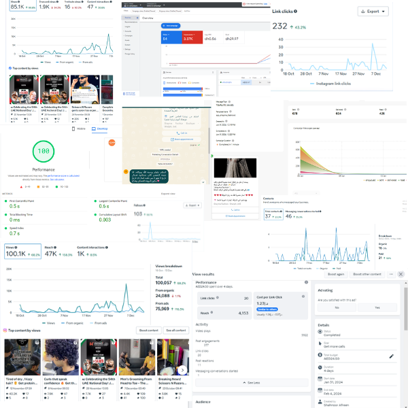Click the Instagram link clicks legend swatch
Screen dimensions: 408x408
[x=312, y=84]
